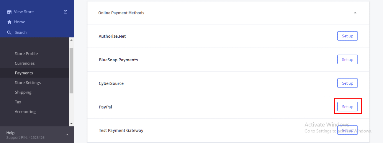Screen dimensions: 383x143
Task: Open Accounting in the sidebar
Action: (x=25, y=112)
